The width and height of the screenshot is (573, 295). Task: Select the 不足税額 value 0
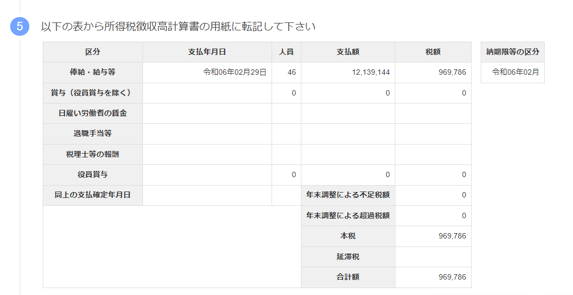pyautogui.click(x=464, y=195)
